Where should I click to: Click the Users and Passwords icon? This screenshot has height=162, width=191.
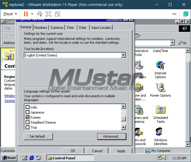pyautogui.click(x=139, y=132)
